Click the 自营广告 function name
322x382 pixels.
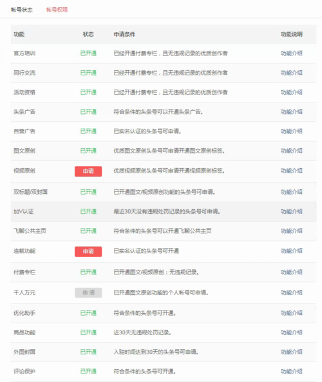[24, 131]
